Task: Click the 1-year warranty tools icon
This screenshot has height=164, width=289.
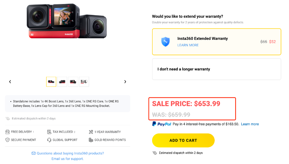Action: coord(91,132)
